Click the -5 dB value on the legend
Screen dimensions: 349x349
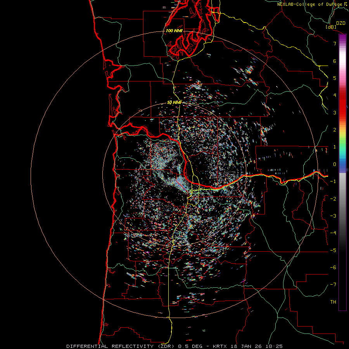(333, 251)
